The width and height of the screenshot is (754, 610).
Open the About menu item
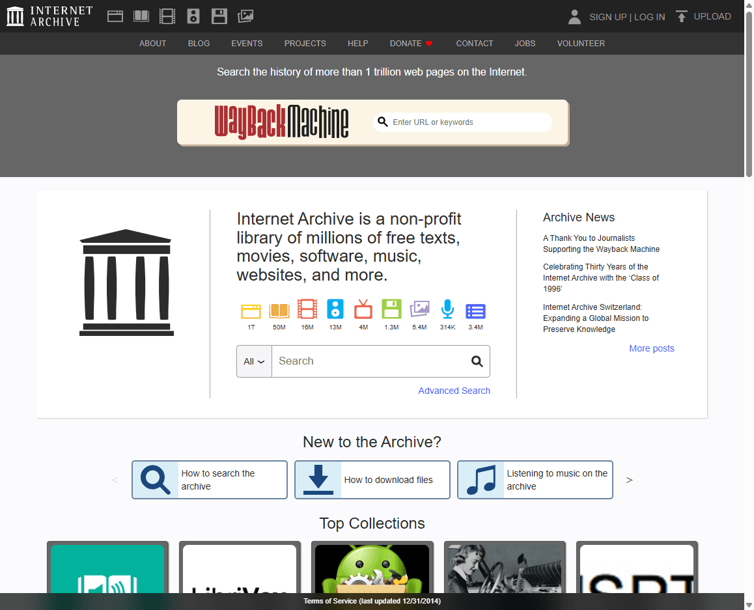(x=152, y=43)
